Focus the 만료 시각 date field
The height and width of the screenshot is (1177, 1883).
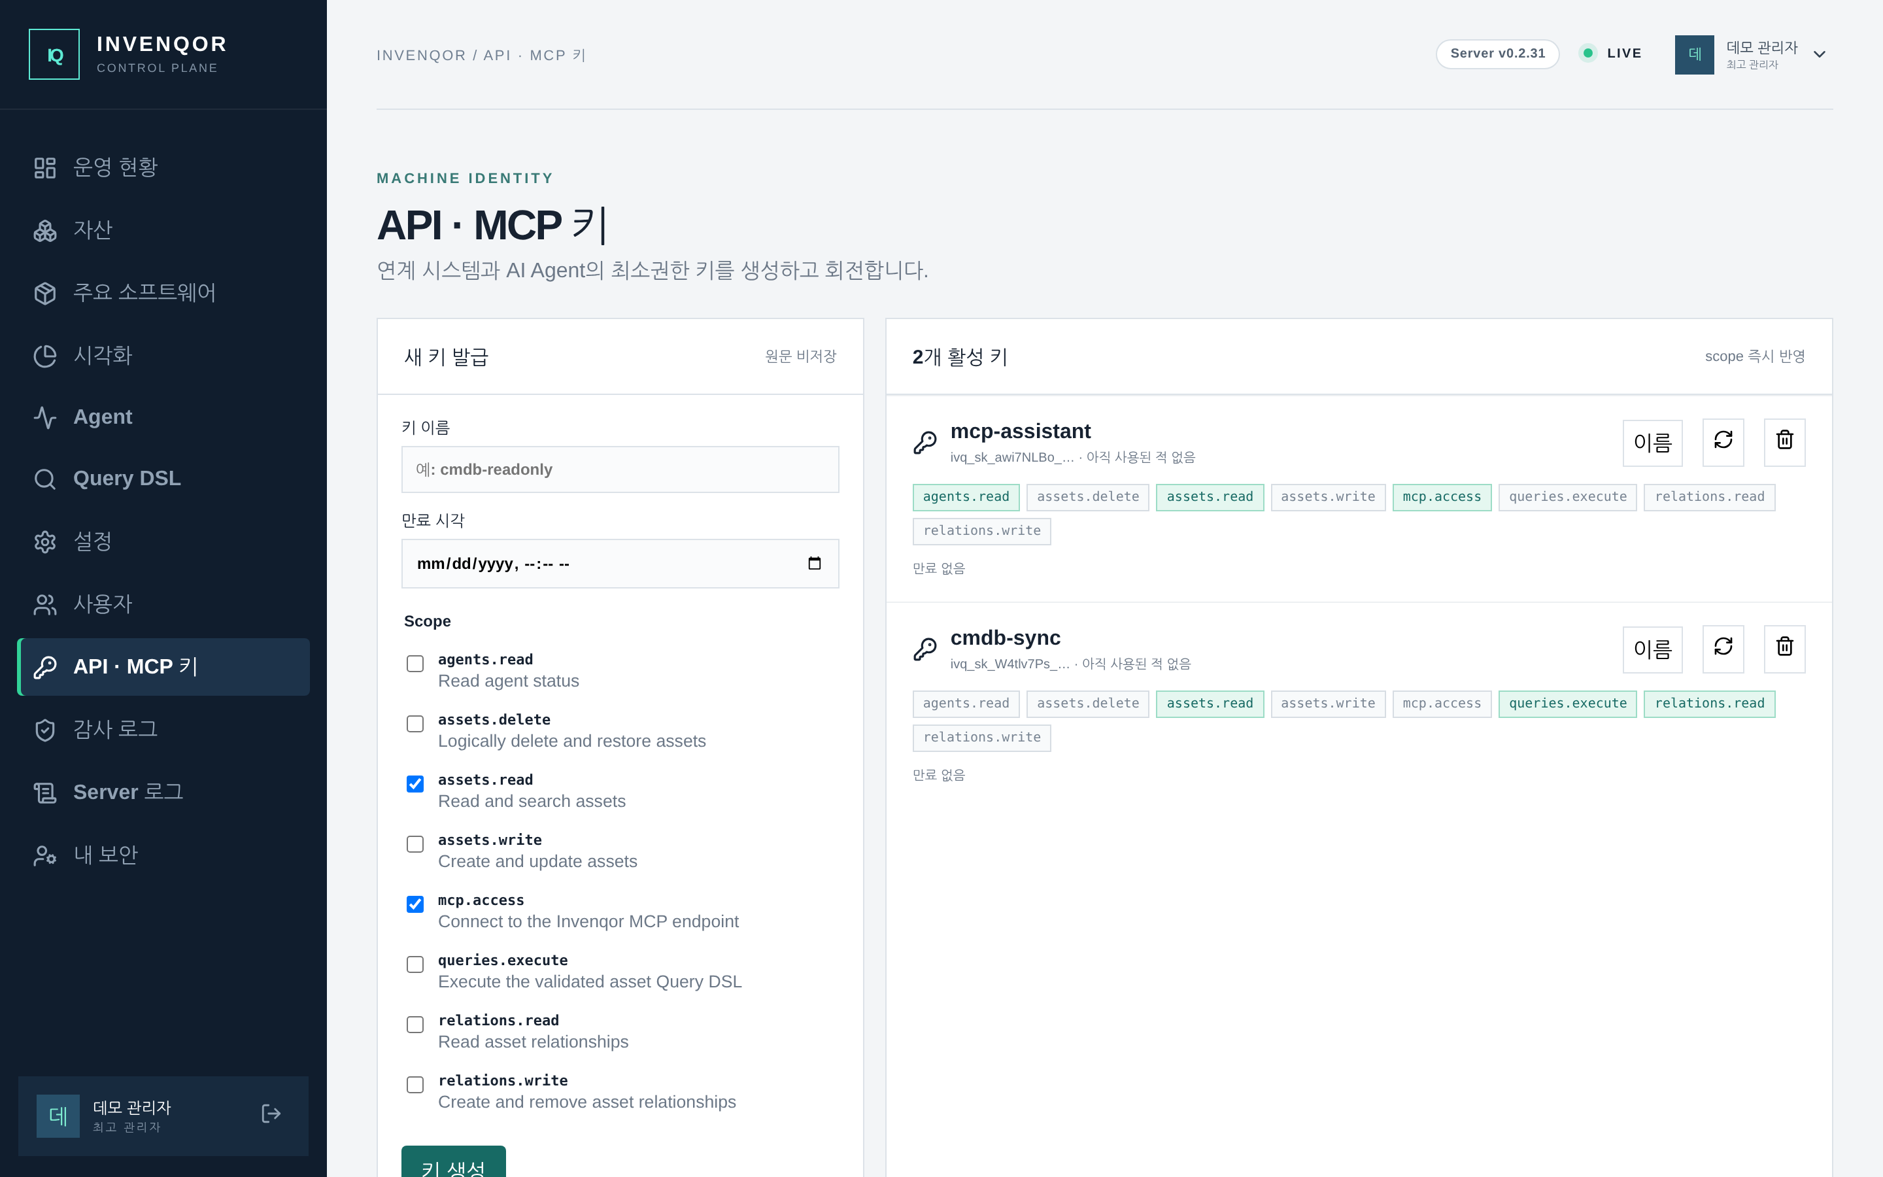tap(620, 564)
